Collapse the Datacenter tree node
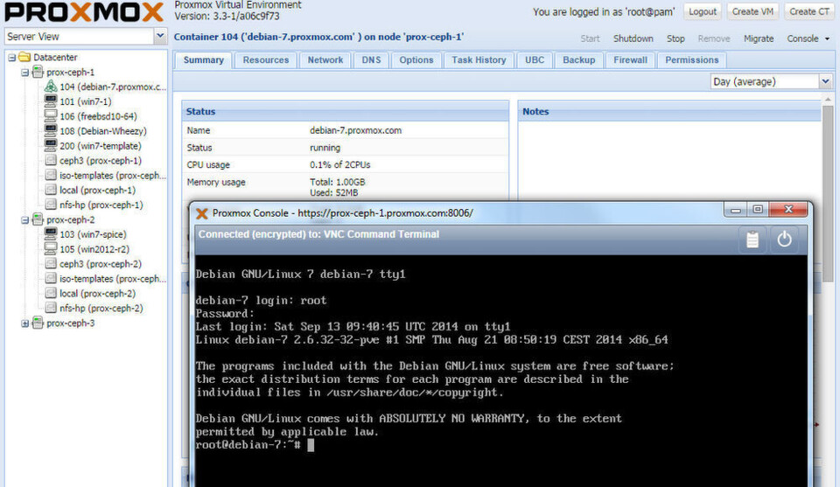 (x=11, y=57)
